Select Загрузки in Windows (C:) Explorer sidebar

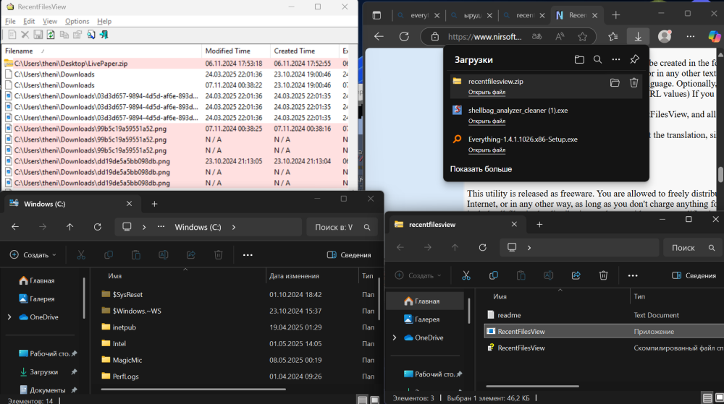pos(44,372)
